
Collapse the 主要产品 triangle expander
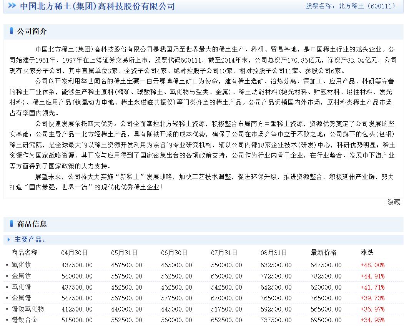pos(9,239)
